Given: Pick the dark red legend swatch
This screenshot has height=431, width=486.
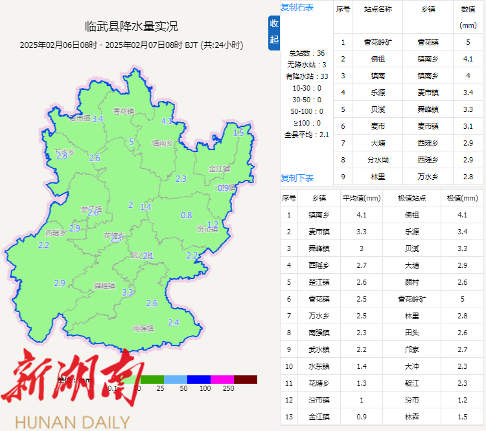Looking at the screenshot, I should click(x=246, y=379).
